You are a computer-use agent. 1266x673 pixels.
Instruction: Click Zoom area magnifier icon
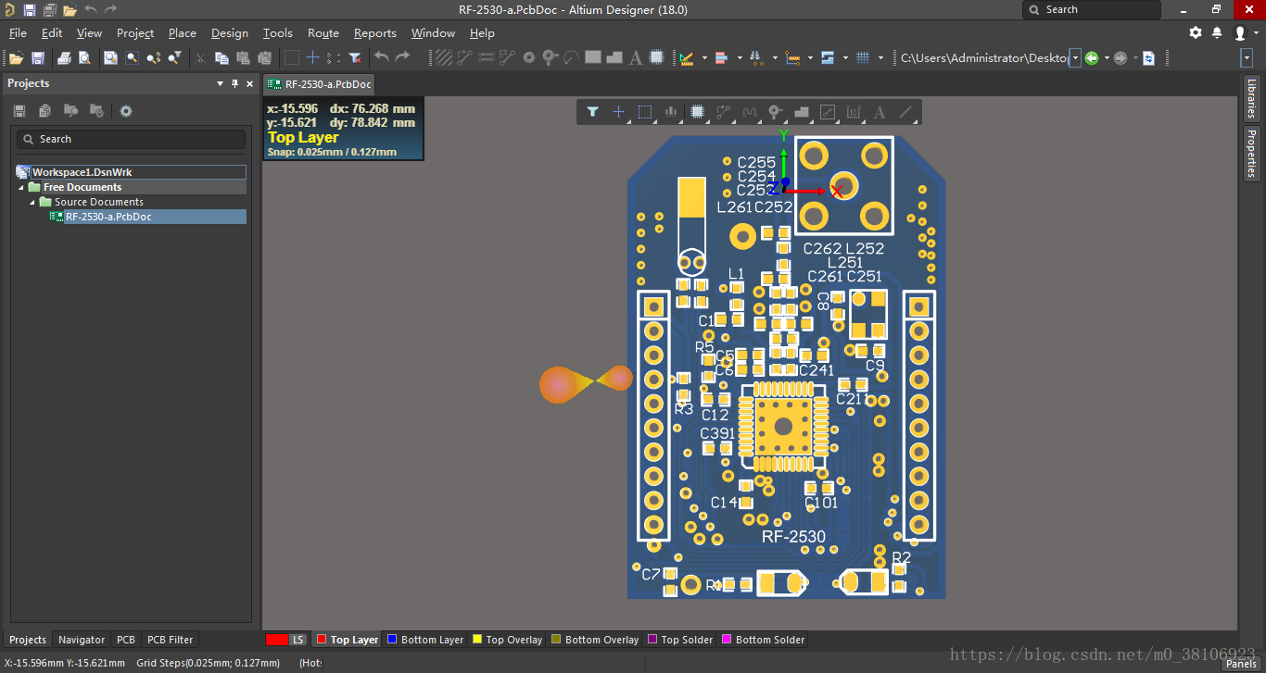pos(132,58)
